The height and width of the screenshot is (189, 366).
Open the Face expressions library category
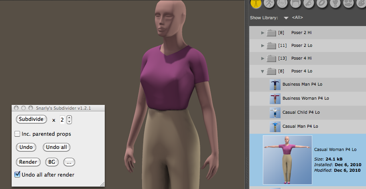coord(282,3)
